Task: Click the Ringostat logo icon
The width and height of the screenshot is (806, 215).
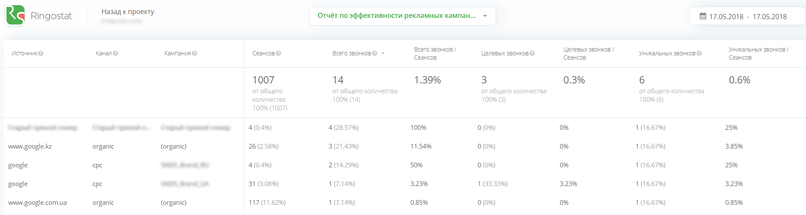Action: pyautogui.click(x=15, y=16)
